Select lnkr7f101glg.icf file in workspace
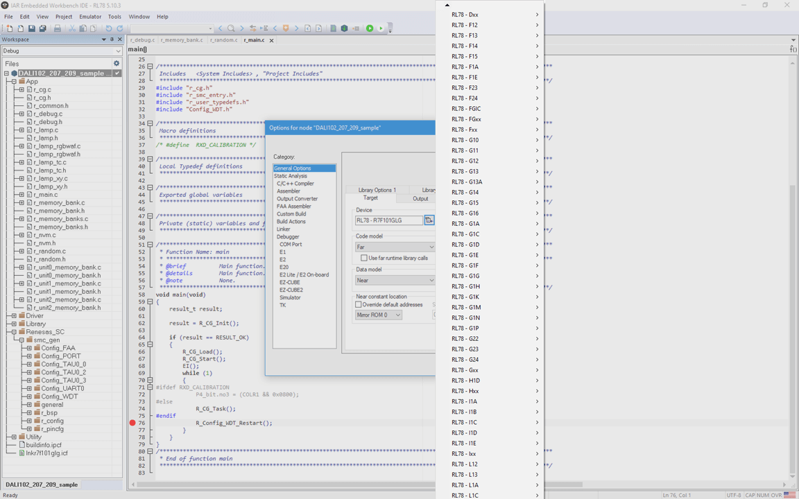 click(46, 453)
